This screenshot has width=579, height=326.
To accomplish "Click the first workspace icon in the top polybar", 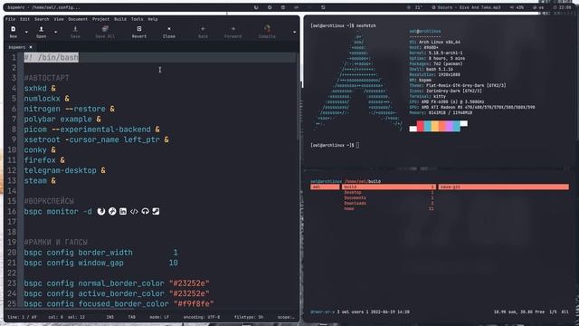I will (256, 7).
